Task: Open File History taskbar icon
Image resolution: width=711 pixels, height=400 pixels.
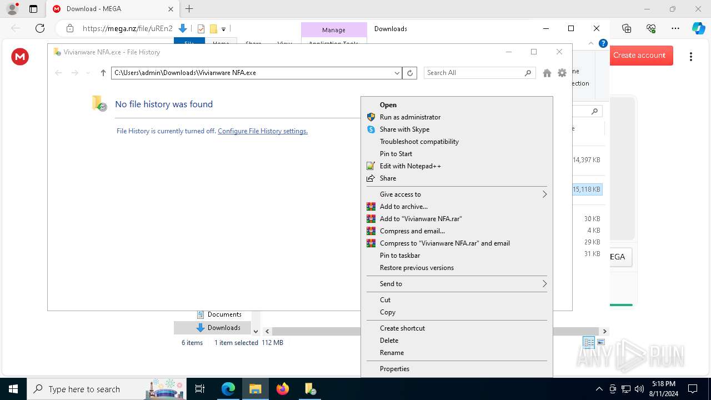Action: tap(310, 389)
